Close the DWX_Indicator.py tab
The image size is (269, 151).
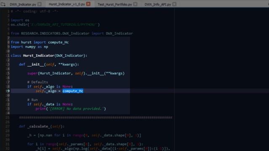[x=40, y=4]
